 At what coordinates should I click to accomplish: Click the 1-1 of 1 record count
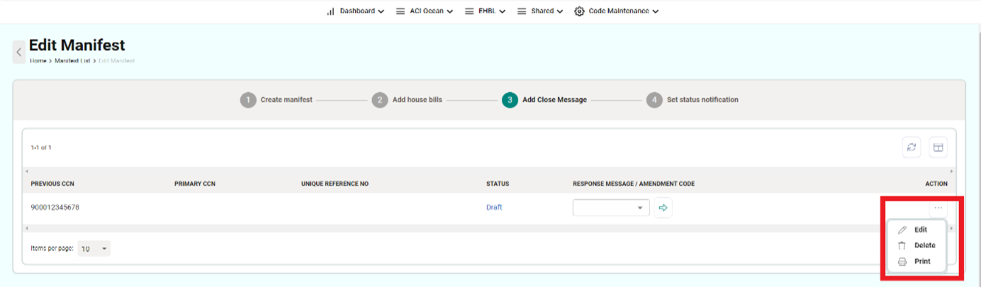41,147
